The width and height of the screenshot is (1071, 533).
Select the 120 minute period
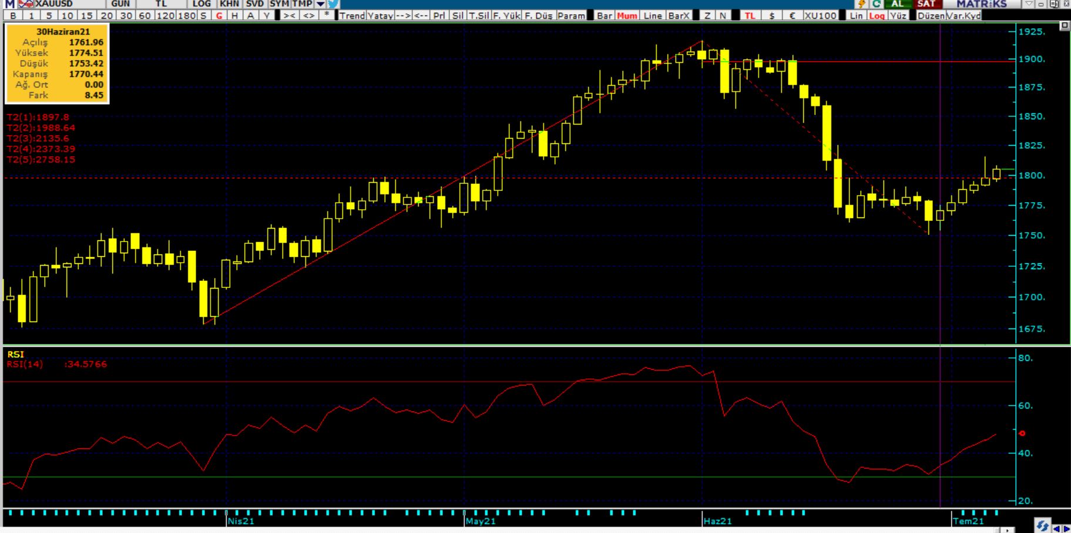[x=165, y=16]
